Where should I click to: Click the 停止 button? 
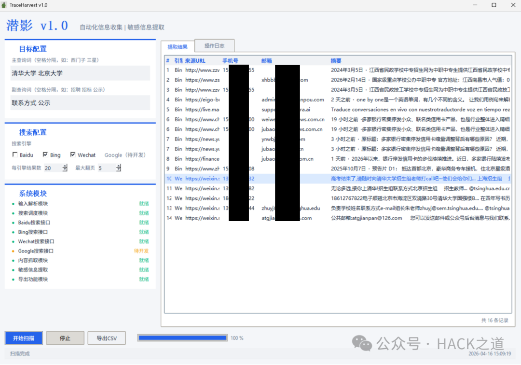(65, 338)
